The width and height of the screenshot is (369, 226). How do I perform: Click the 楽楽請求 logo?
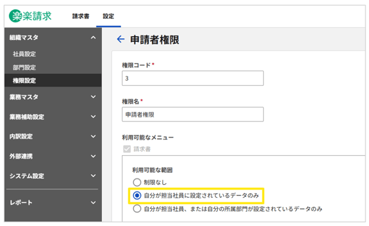coord(30,16)
